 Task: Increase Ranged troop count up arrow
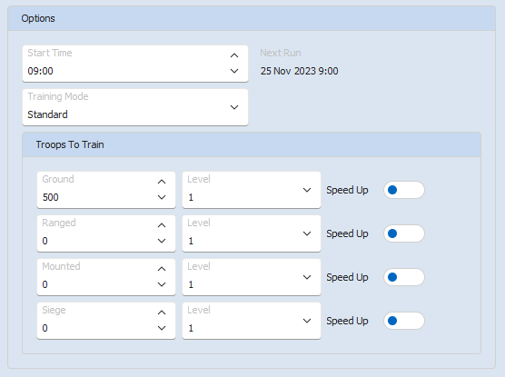(x=162, y=225)
